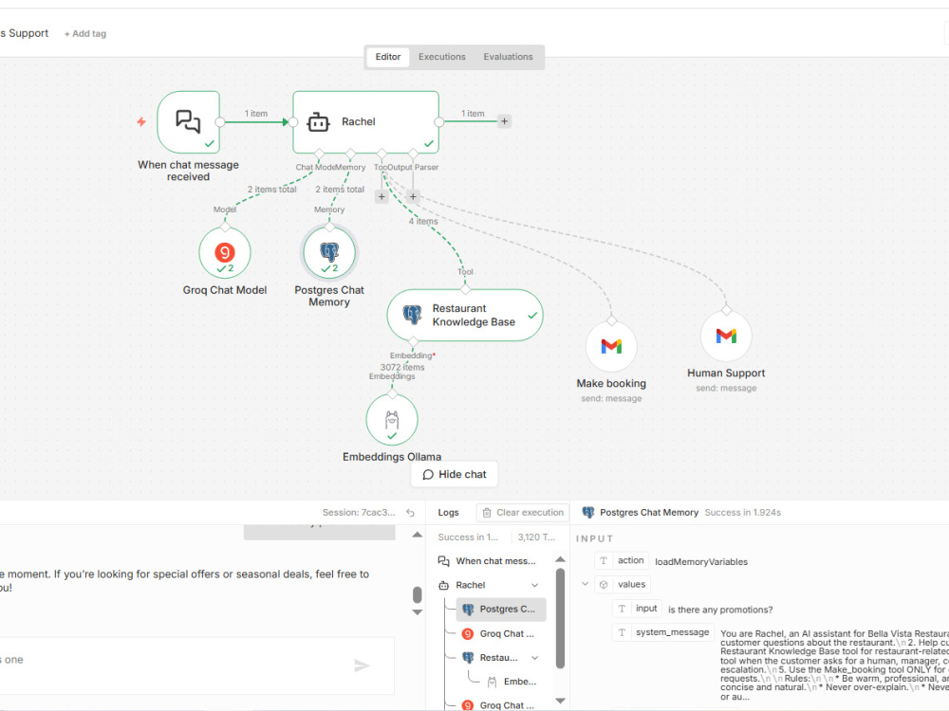Select the Human Support Gmail node
Screen dimensions: 949x711
click(726, 337)
